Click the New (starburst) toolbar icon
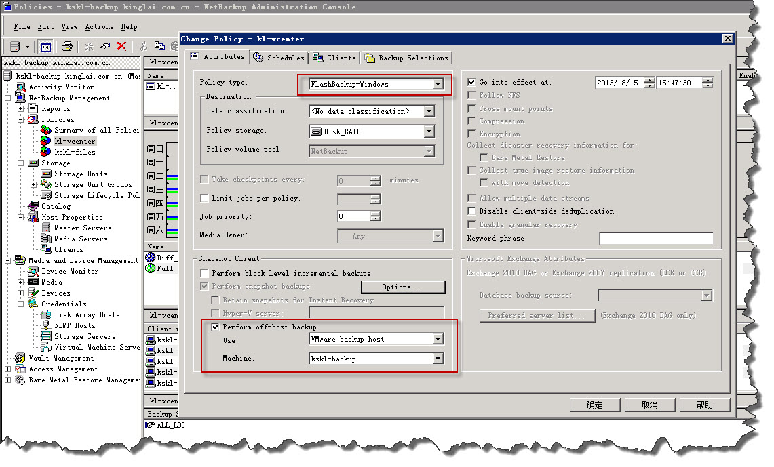 (88, 46)
